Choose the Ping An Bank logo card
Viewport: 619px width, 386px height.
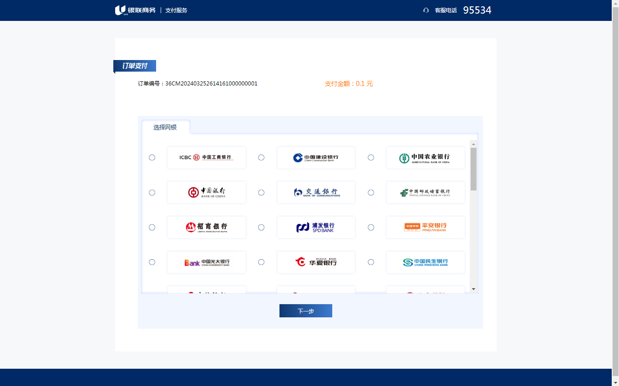pyautogui.click(x=426, y=227)
